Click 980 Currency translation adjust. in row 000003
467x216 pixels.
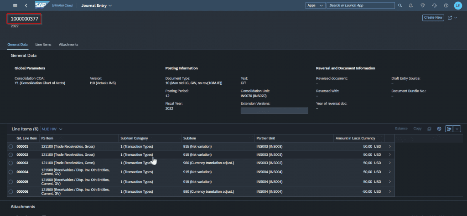click(208, 163)
